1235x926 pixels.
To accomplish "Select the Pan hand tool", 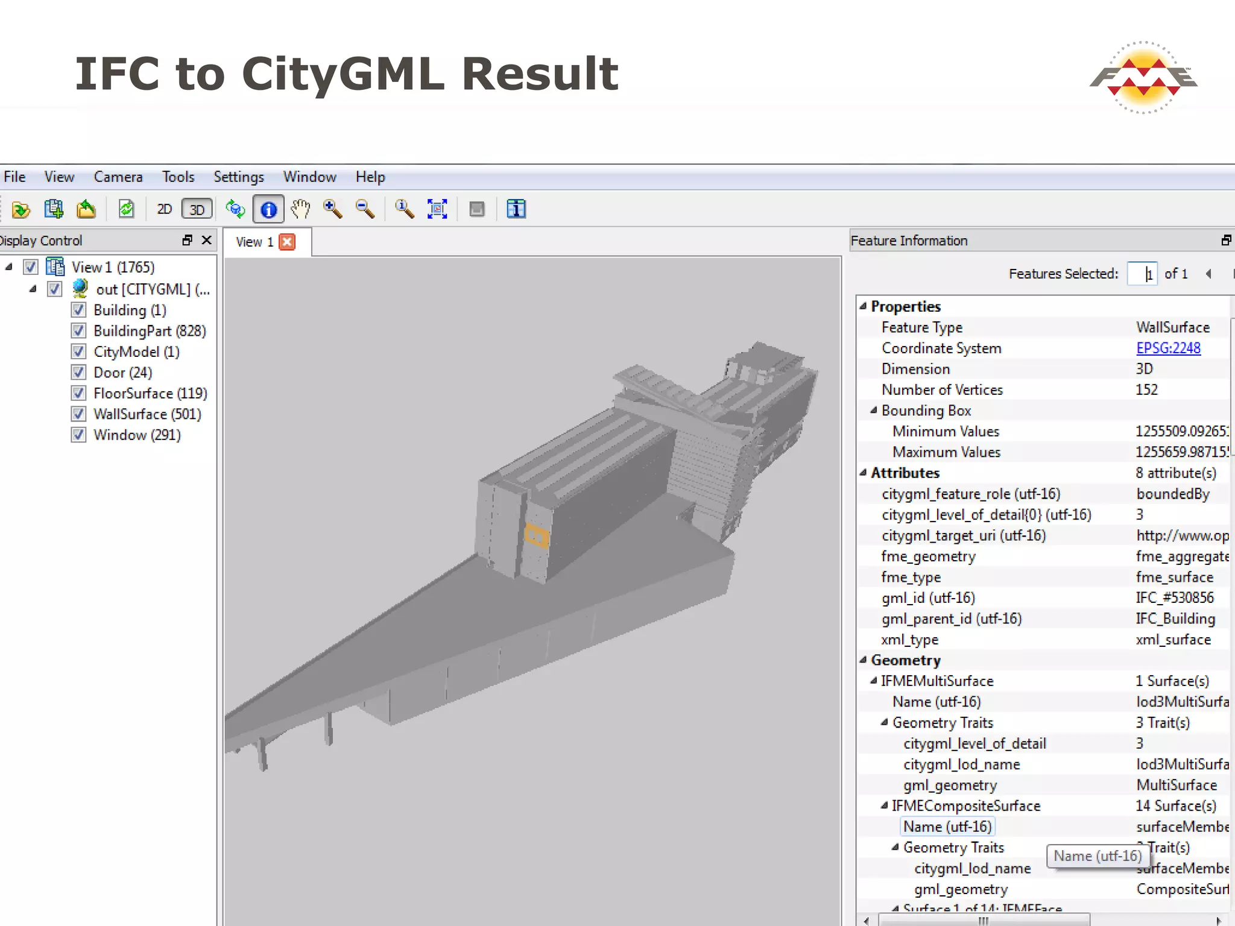I will [300, 209].
